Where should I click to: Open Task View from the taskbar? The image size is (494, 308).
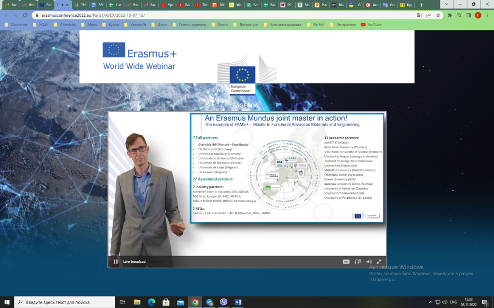122,302
